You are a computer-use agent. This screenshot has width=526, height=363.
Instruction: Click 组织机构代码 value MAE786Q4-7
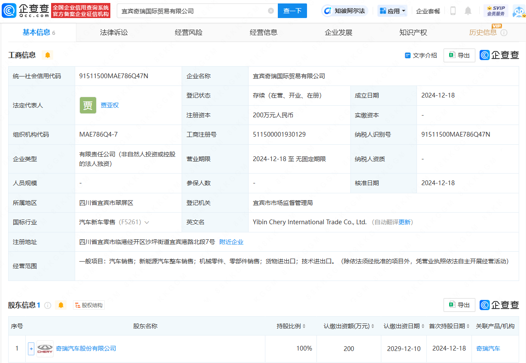pos(98,134)
